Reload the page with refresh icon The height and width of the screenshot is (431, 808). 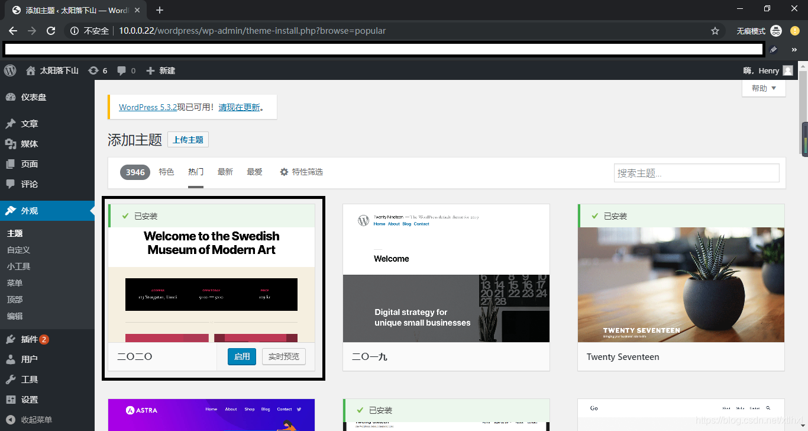pyautogui.click(x=51, y=31)
